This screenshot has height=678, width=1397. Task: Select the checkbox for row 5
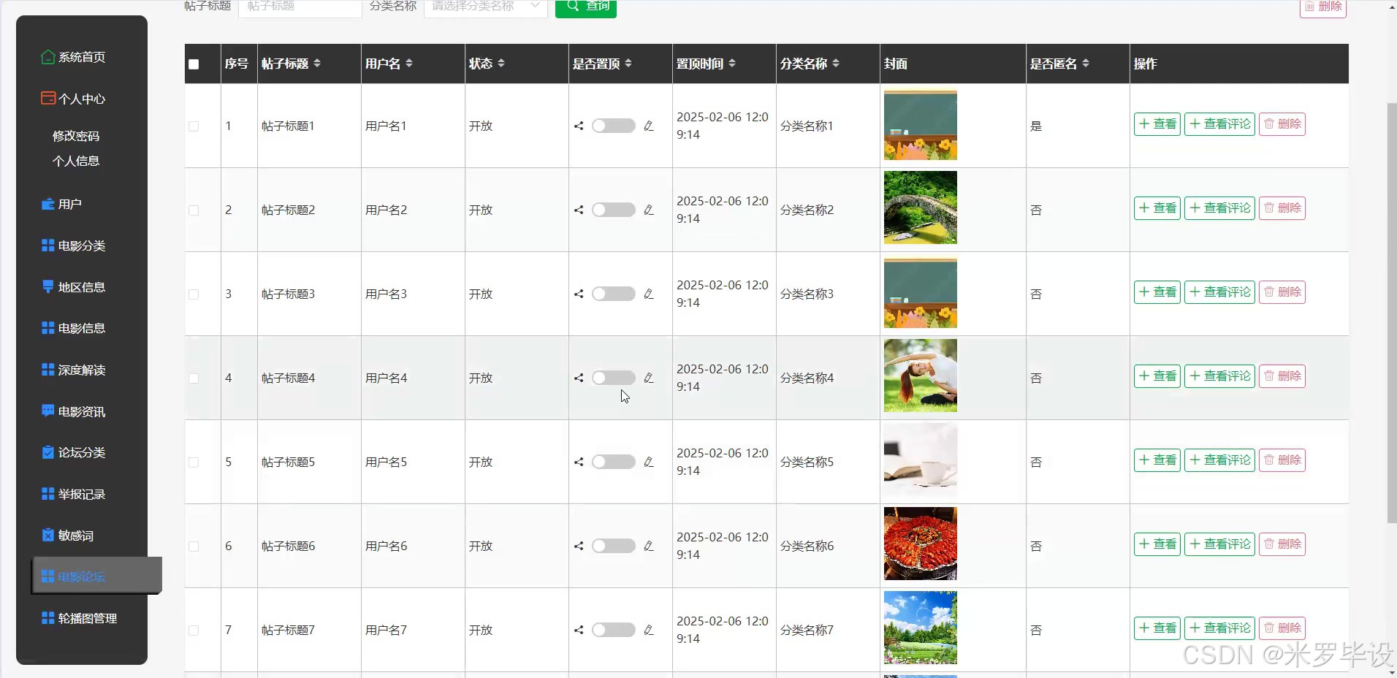point(194,462)
